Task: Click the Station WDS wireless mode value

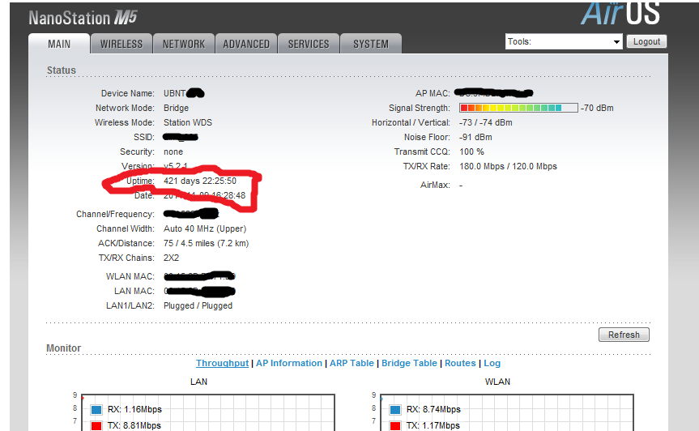Action: (x=188, y=122)
